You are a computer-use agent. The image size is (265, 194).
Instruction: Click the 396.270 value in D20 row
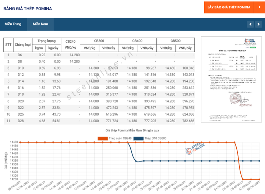coord(188,101)
